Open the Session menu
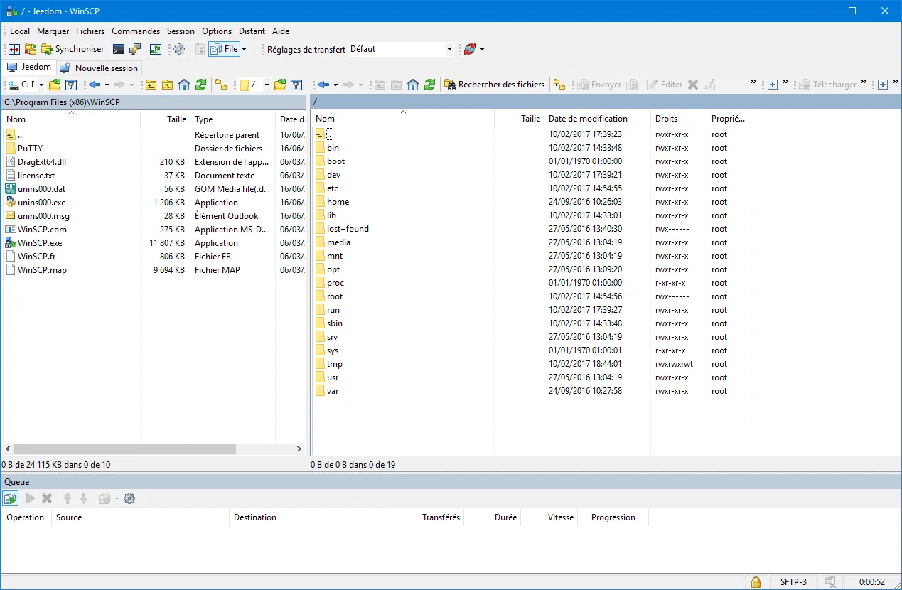Viewport: 902px width, 590px height. coord(181,31)
